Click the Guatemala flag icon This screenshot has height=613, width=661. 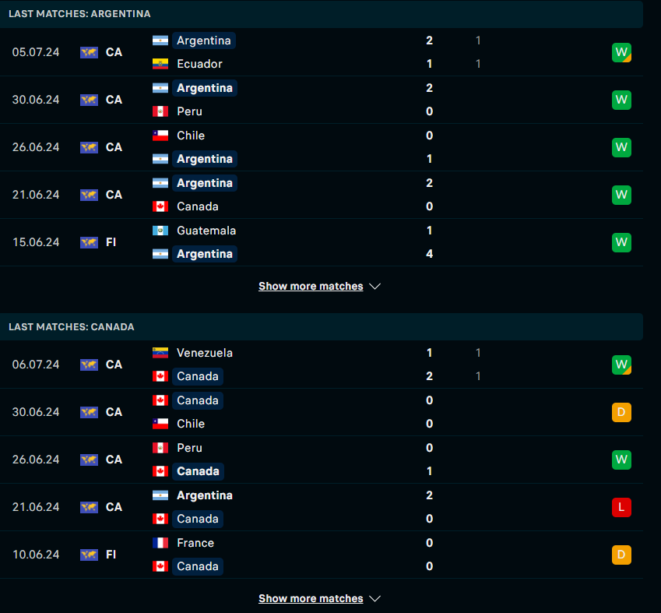click(160, 231)
